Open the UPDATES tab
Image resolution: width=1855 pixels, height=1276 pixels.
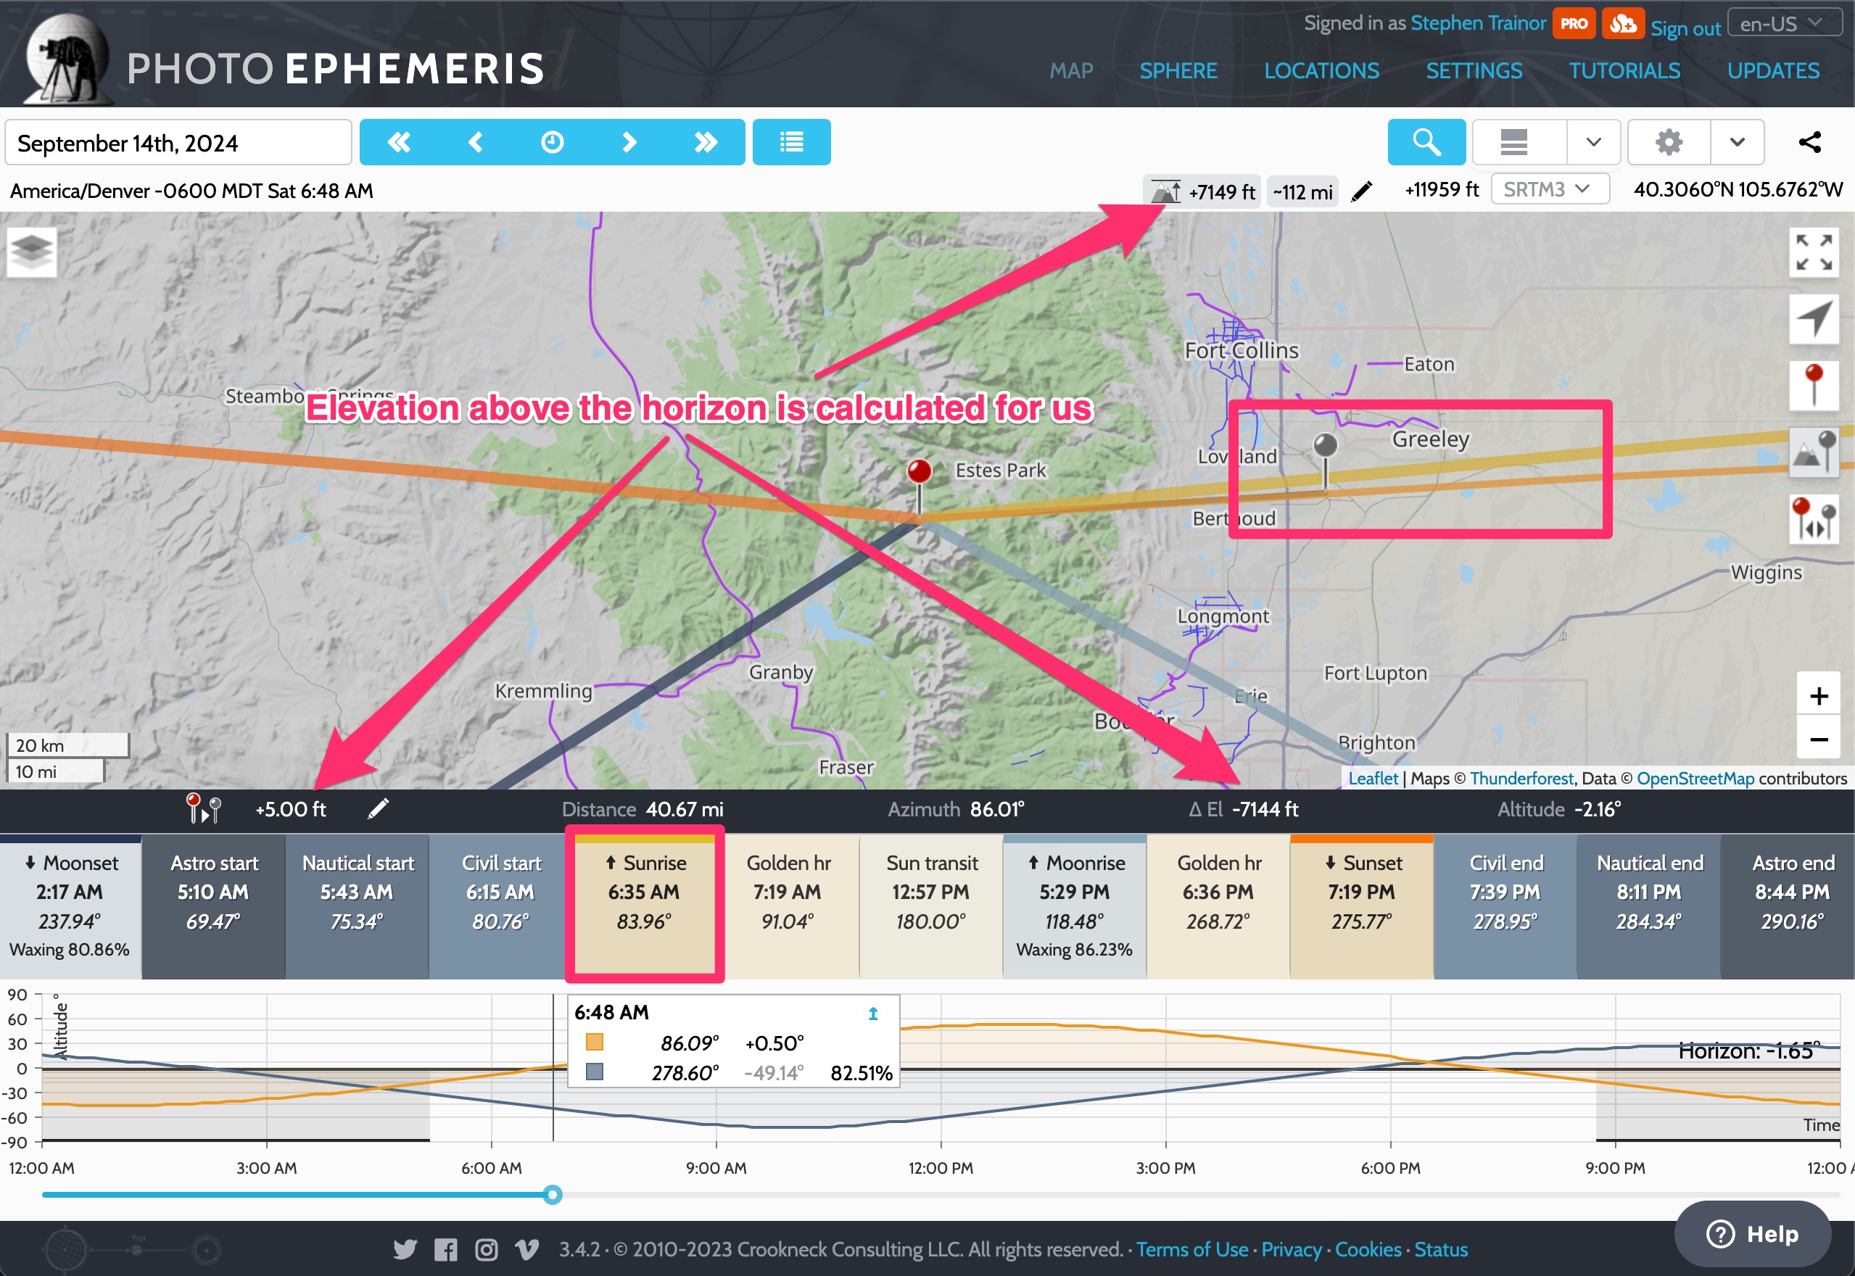tap(1774, 70)
